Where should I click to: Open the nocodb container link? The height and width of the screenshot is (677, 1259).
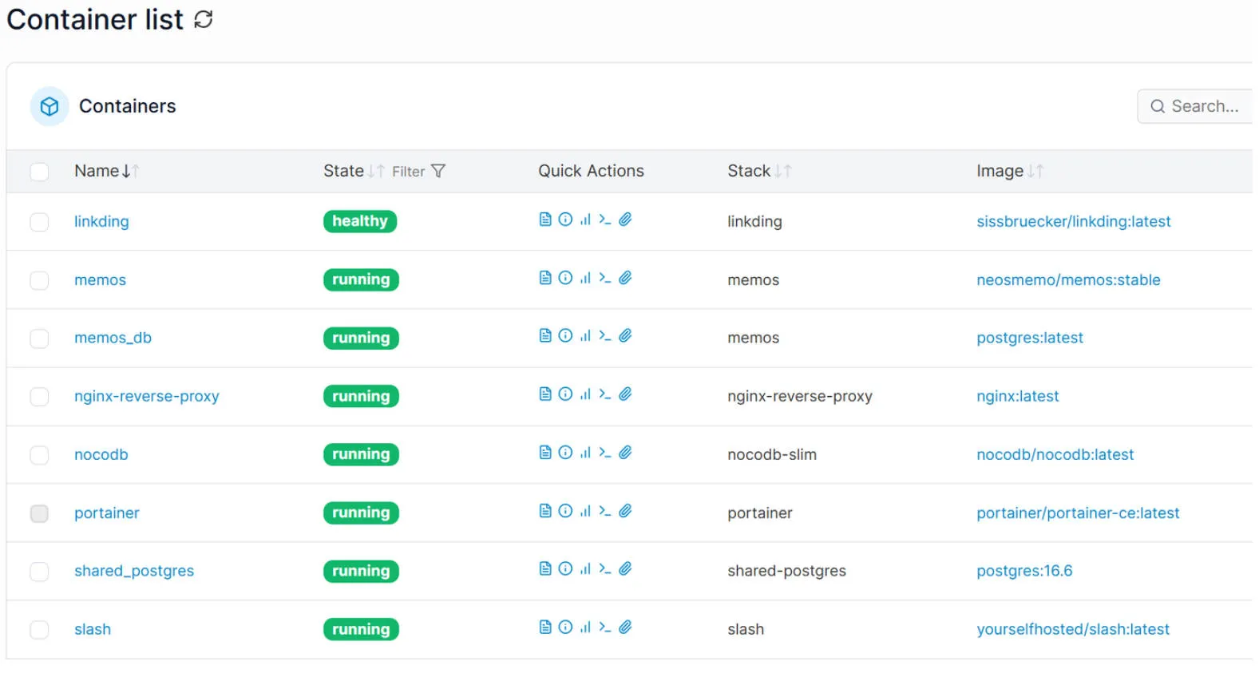101,454
